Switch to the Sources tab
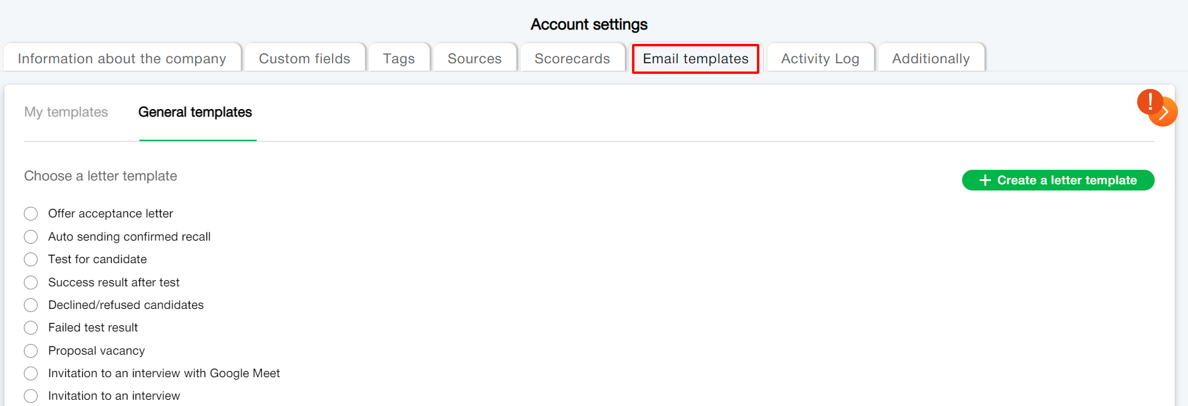This screenshot has width=1188, height=406. point(474,58)
